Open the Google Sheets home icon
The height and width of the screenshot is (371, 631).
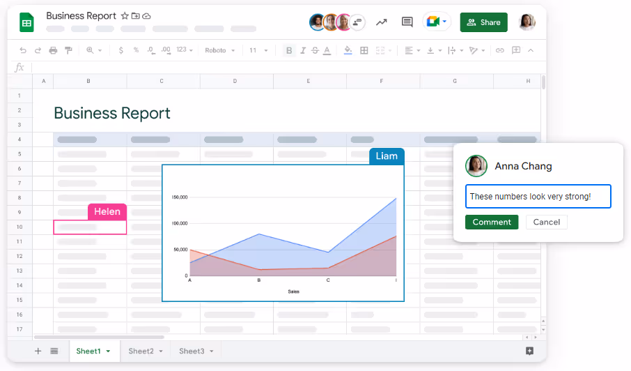tap(26, 22)
